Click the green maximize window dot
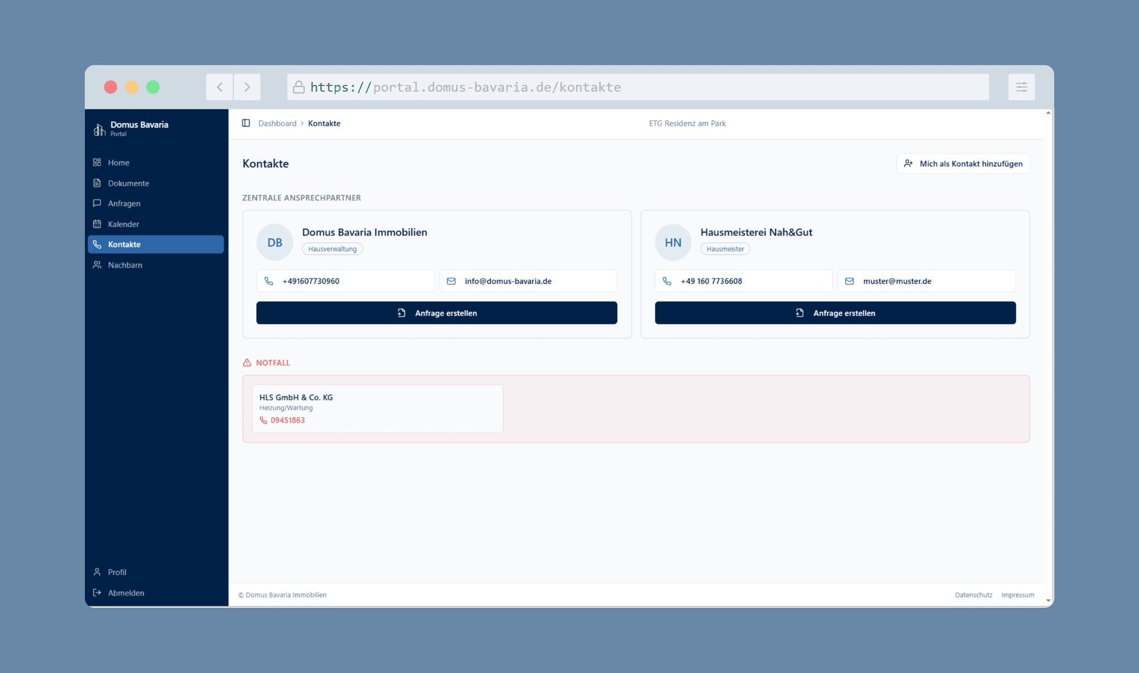This screenshot has height=673, width=1139. [153, 87]
